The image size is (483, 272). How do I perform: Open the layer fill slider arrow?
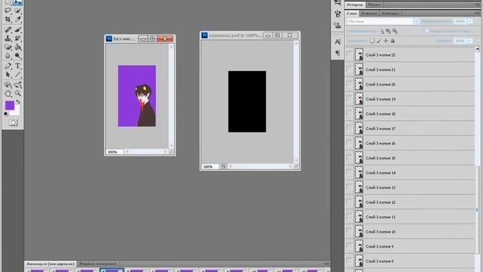470,41
